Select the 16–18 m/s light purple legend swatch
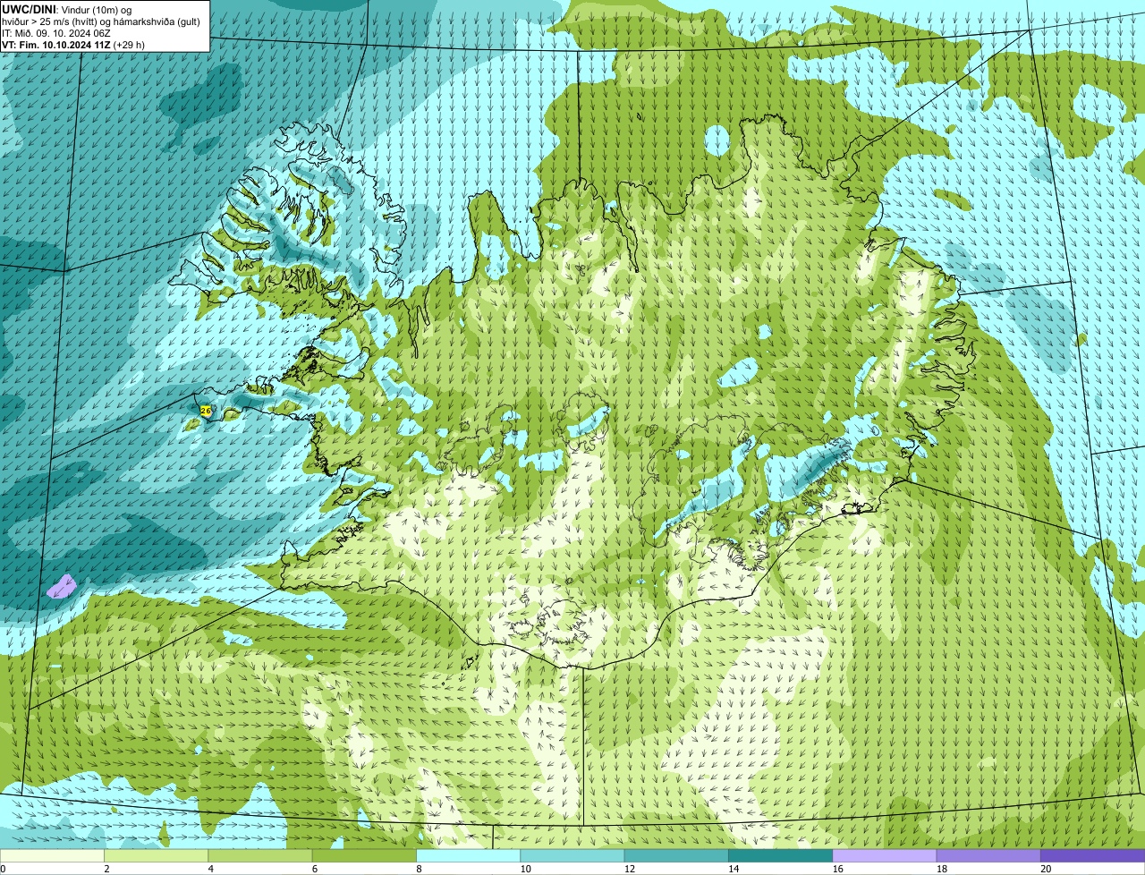 point(885,855)
